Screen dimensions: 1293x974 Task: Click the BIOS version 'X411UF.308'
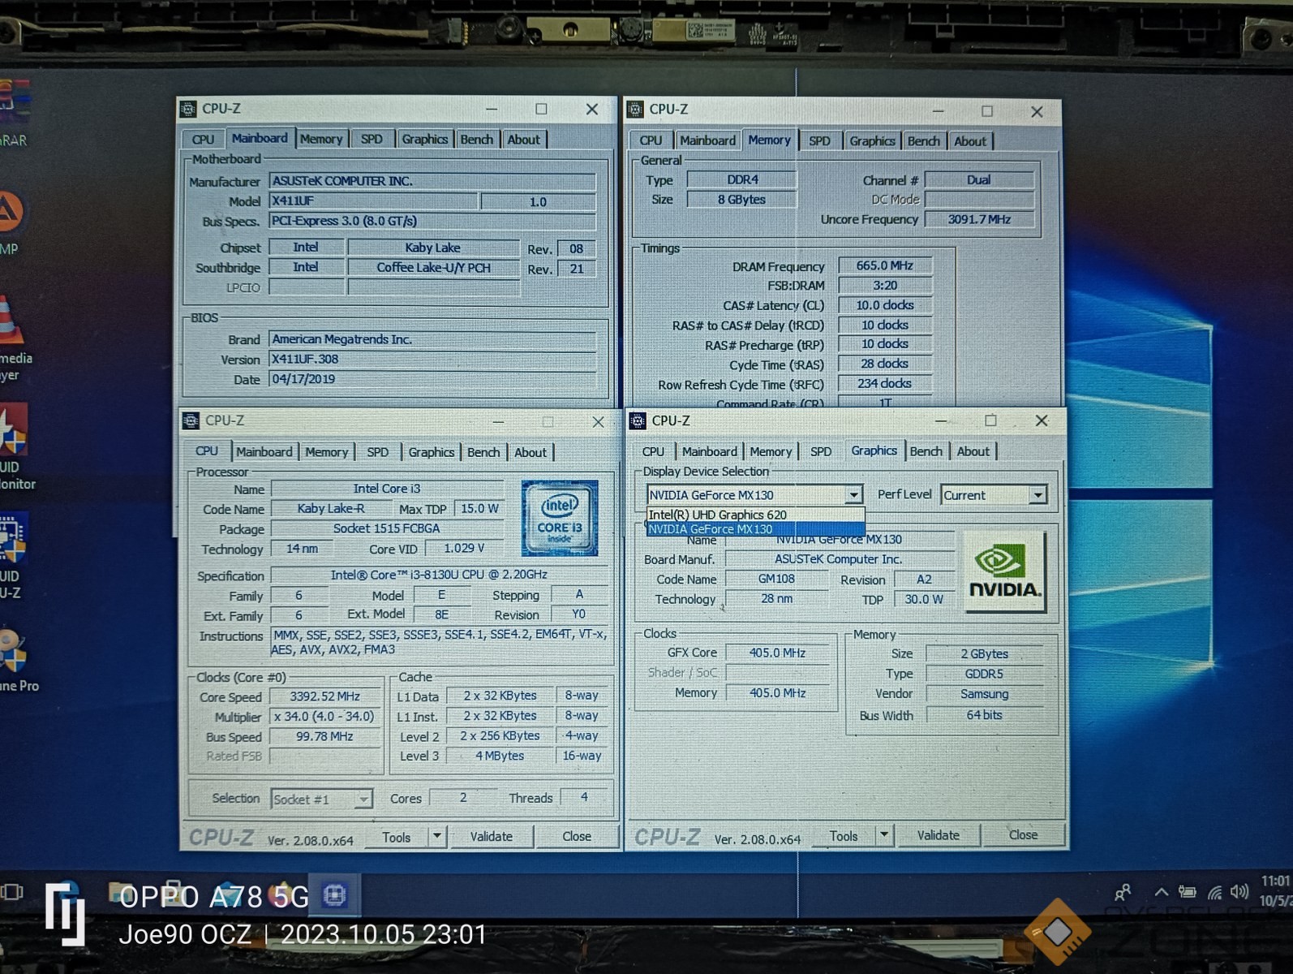tap(432, 359)
